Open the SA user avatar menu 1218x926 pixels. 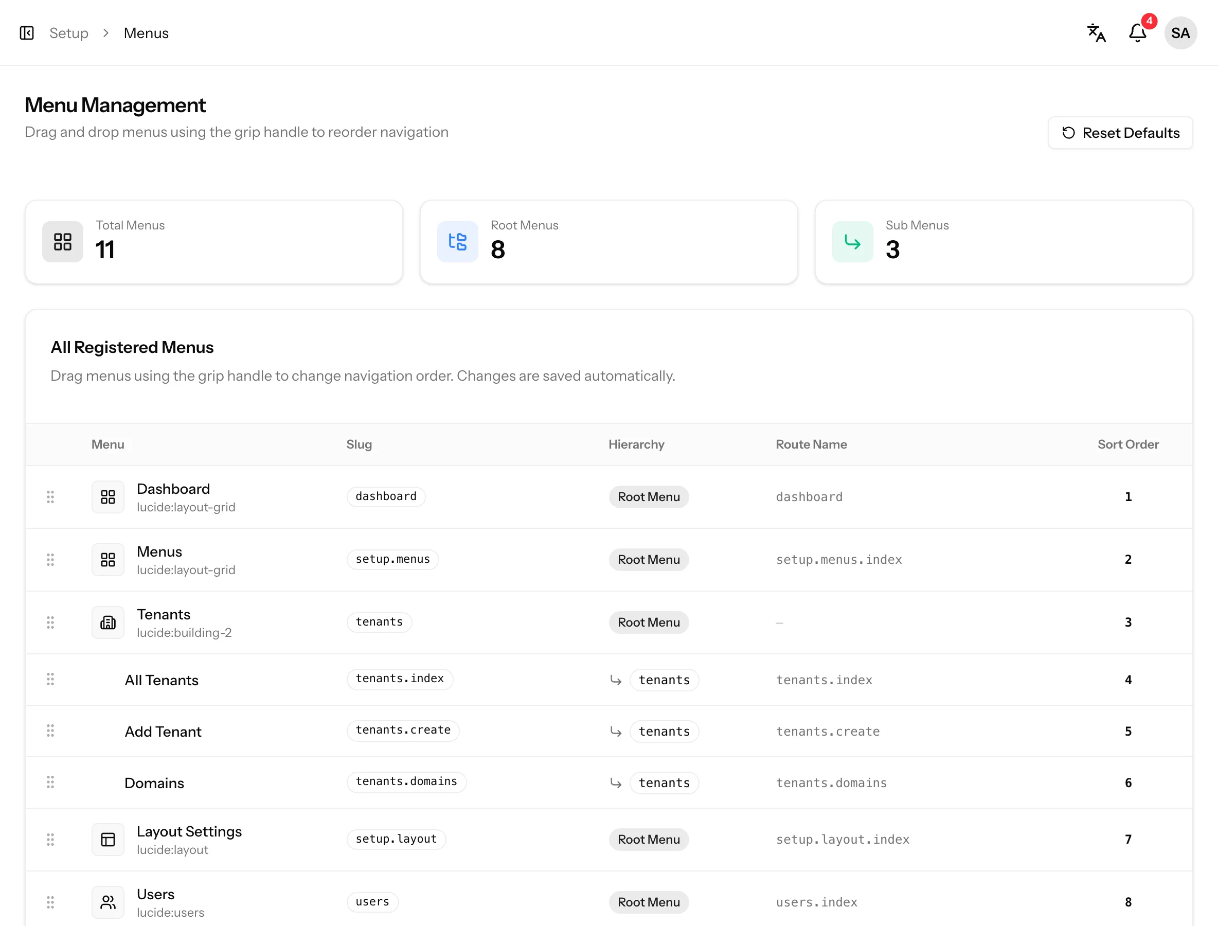click(x=1180, y=33)
